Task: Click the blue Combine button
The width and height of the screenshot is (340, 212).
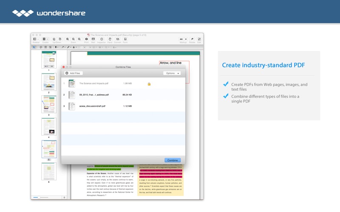Action: 173,160
